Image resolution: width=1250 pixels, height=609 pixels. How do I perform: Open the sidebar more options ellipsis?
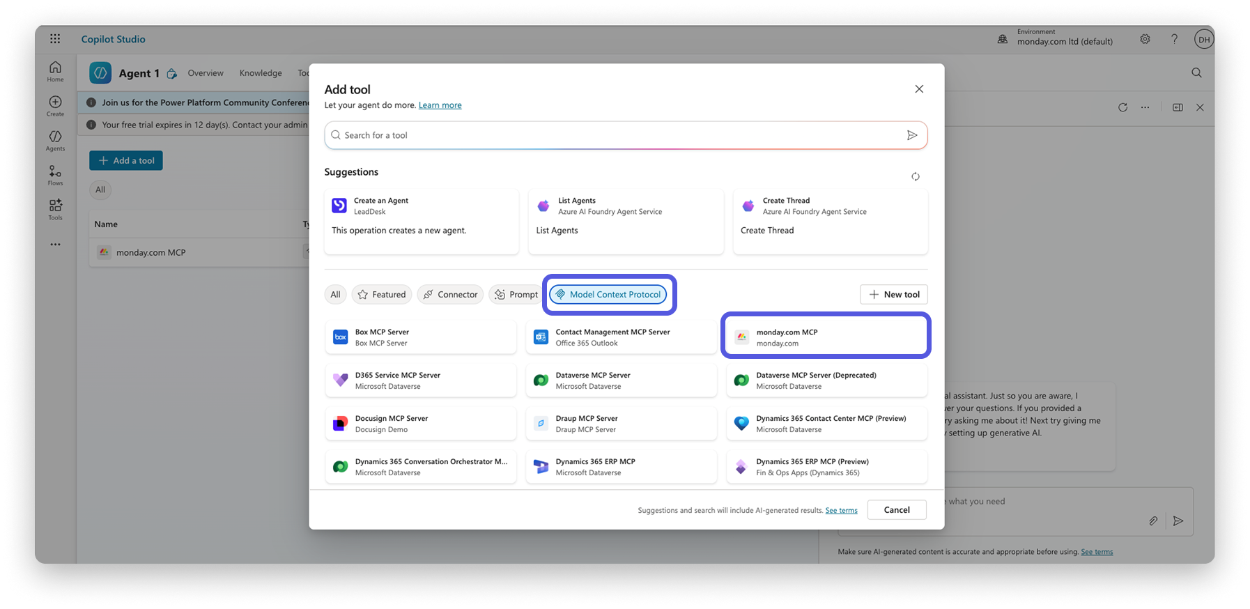55,245
